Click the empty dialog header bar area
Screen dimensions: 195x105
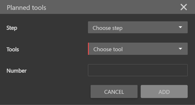click(x=112, y=7)
